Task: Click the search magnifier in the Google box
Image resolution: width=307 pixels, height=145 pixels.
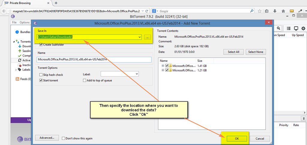Action: (252, 11)
